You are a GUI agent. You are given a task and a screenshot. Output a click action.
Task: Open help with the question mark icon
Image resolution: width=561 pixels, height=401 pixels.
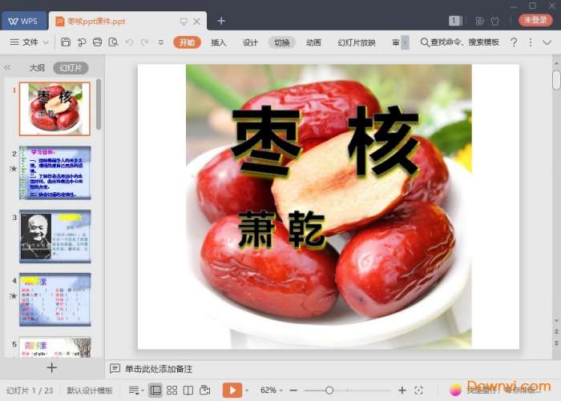(x=514, y=42)
